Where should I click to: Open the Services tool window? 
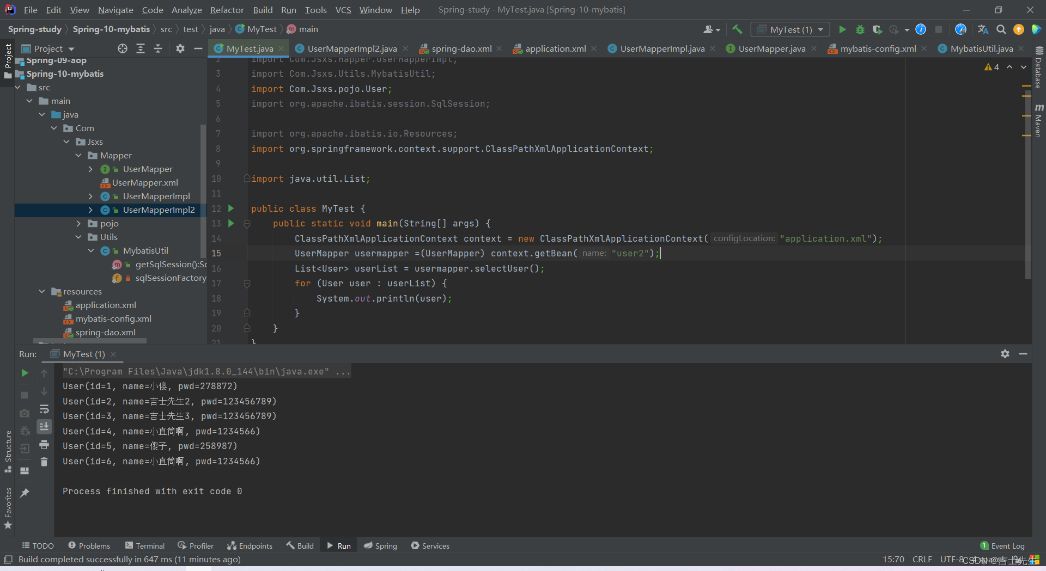pyautogui.click(x=430, y=546)
